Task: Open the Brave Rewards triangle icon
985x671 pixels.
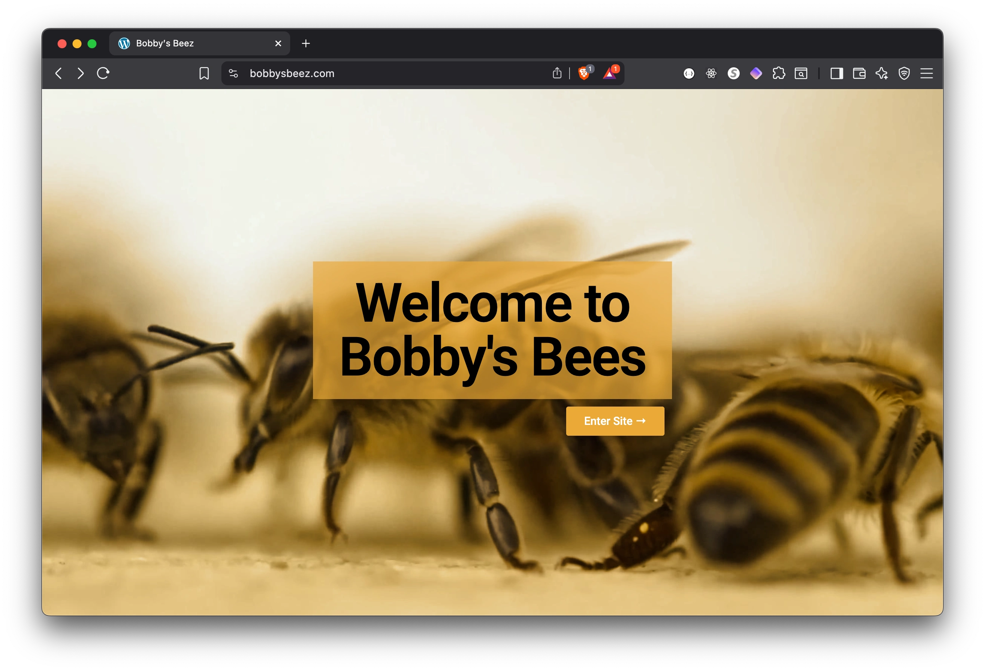Action: (610, 74)
